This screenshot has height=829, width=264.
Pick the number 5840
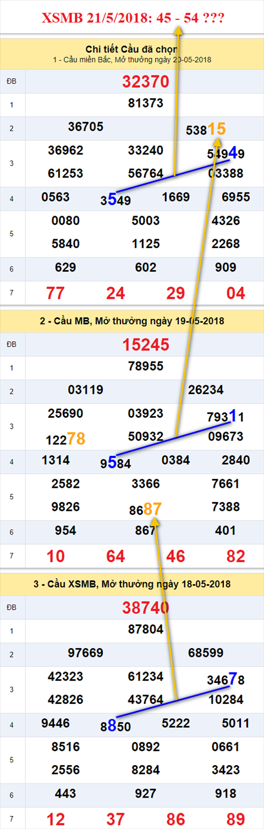tap(65, 244)
